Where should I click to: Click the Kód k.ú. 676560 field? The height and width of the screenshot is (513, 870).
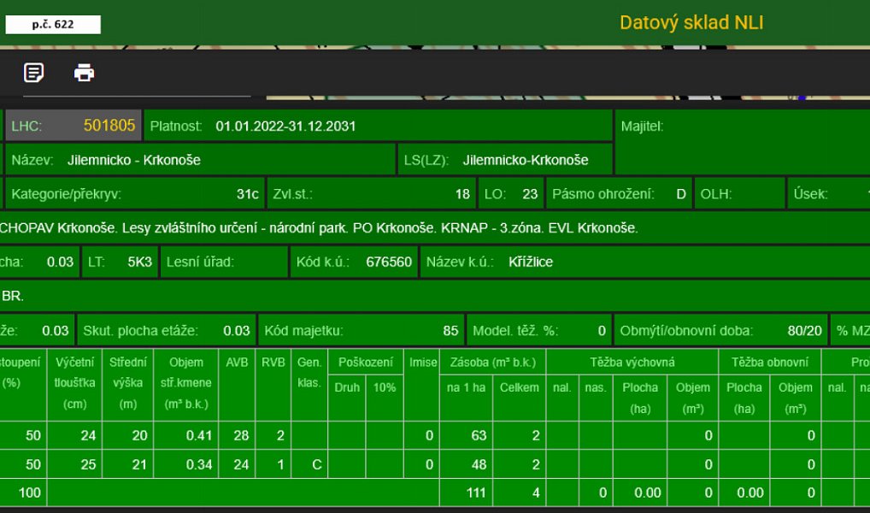[354, 262]
